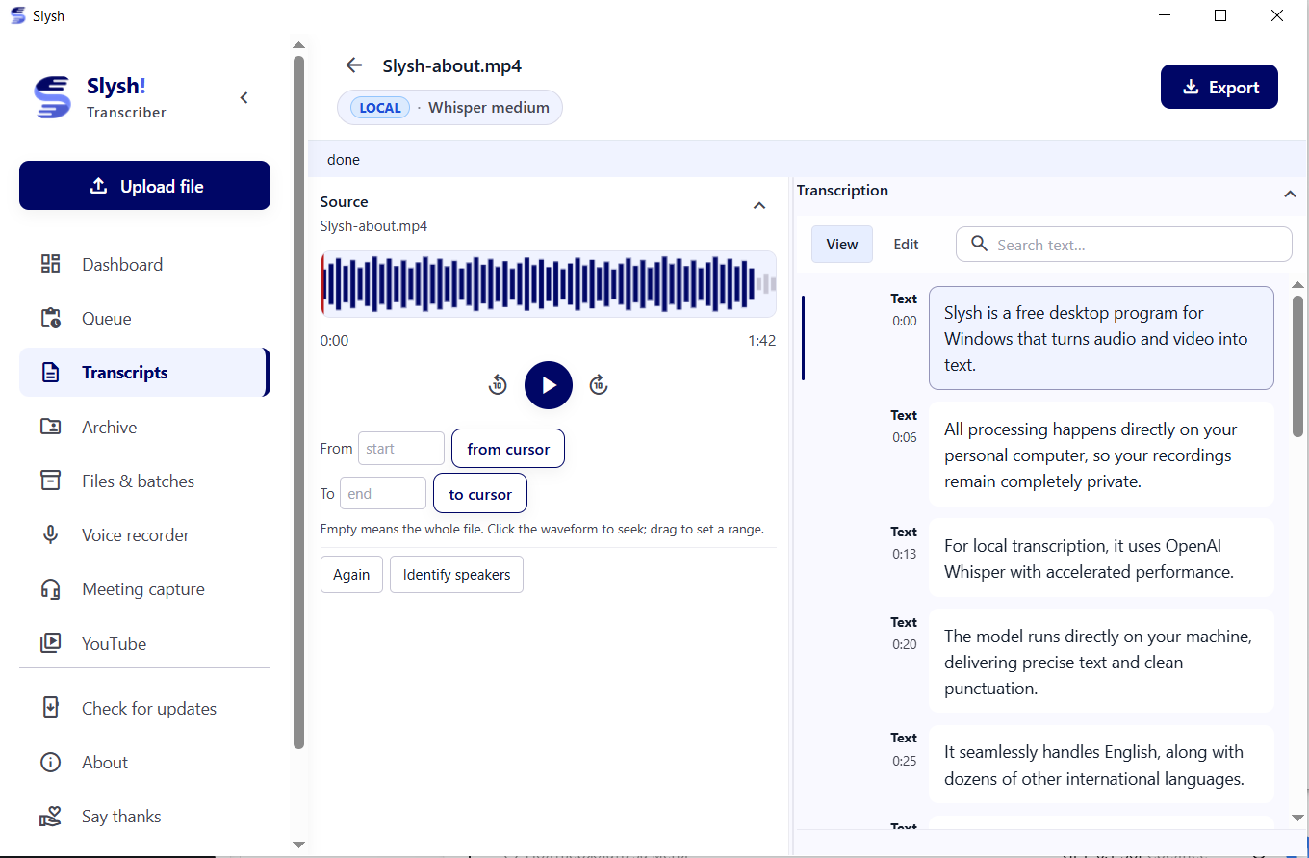This screenshot has height=858, width=1309.
Task: Go to the Queue section
Action: point(144,319)
